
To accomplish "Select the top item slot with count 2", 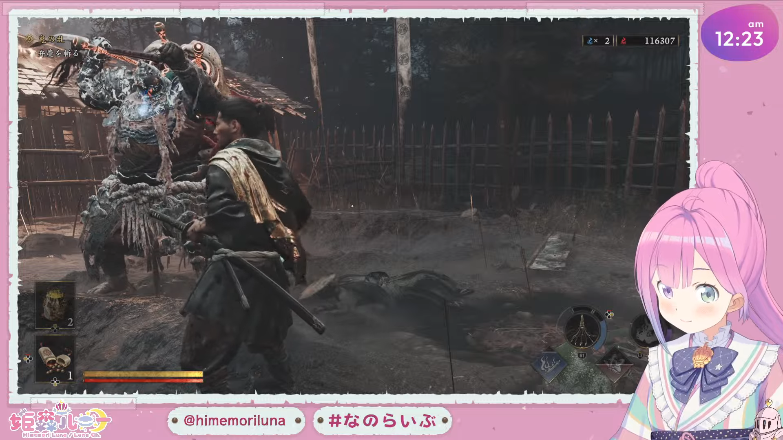I will (55, 305).
